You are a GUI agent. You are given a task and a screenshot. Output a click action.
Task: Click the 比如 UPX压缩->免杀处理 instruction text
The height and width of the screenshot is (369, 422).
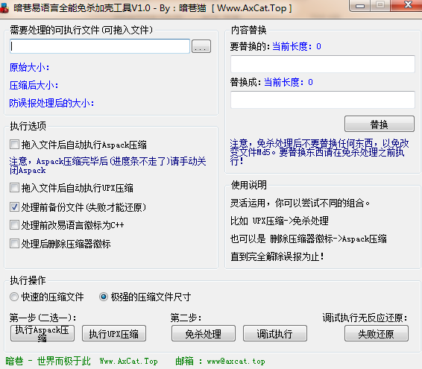coord(280,221)
